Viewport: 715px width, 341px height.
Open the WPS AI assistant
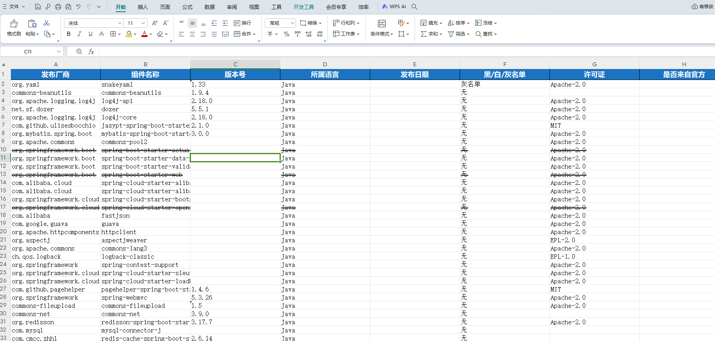pos(394,7)
